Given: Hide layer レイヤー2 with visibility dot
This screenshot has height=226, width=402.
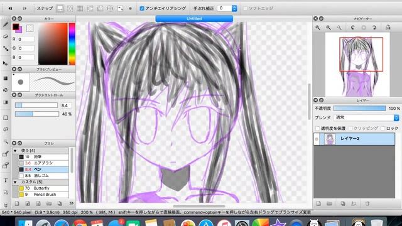Looking at the screenshot, I should point(317,139).
